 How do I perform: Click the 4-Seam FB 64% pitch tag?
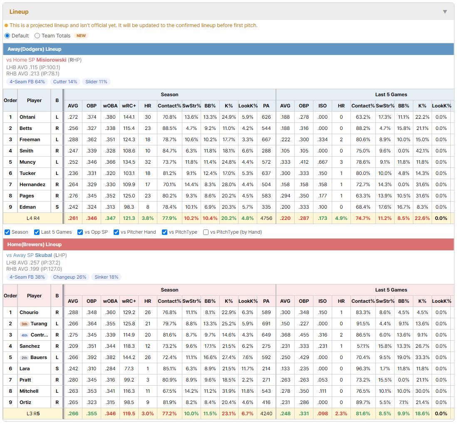tap(27, 82)
